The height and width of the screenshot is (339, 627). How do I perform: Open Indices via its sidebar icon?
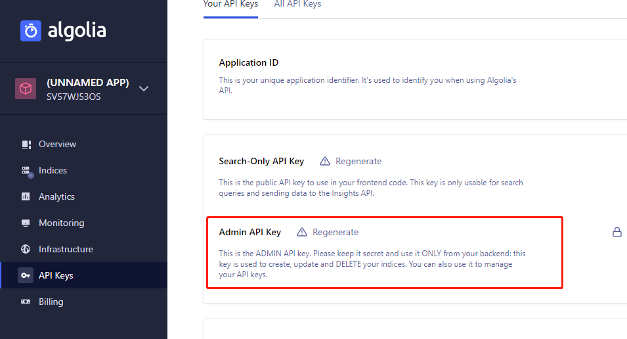pyautogui.click(x=26, y=171)
